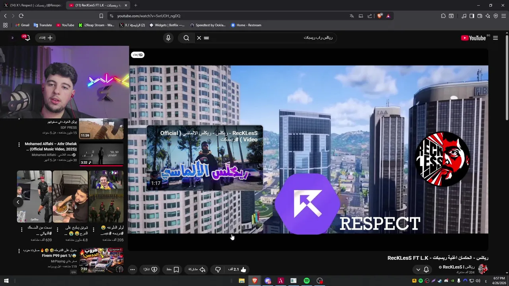Switch to the X \ Respect browser tab
Viewport: 509px width, 286px height.
[33, 5]
